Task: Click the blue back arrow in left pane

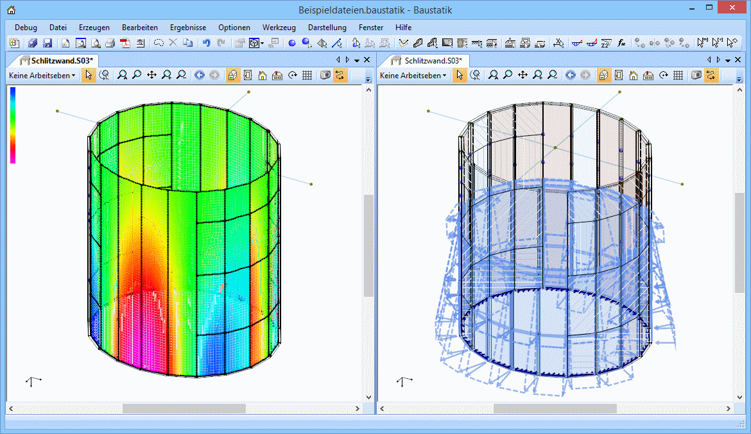Action: 200,75
